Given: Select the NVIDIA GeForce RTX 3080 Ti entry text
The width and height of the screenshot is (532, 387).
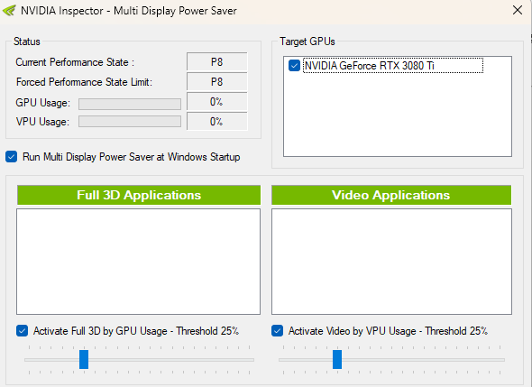Looking at the screenshot, I should click(x=369, y=66).
